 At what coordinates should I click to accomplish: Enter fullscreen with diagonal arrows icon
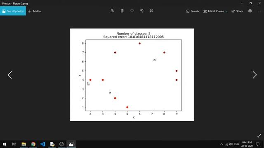tap(259, 136)
